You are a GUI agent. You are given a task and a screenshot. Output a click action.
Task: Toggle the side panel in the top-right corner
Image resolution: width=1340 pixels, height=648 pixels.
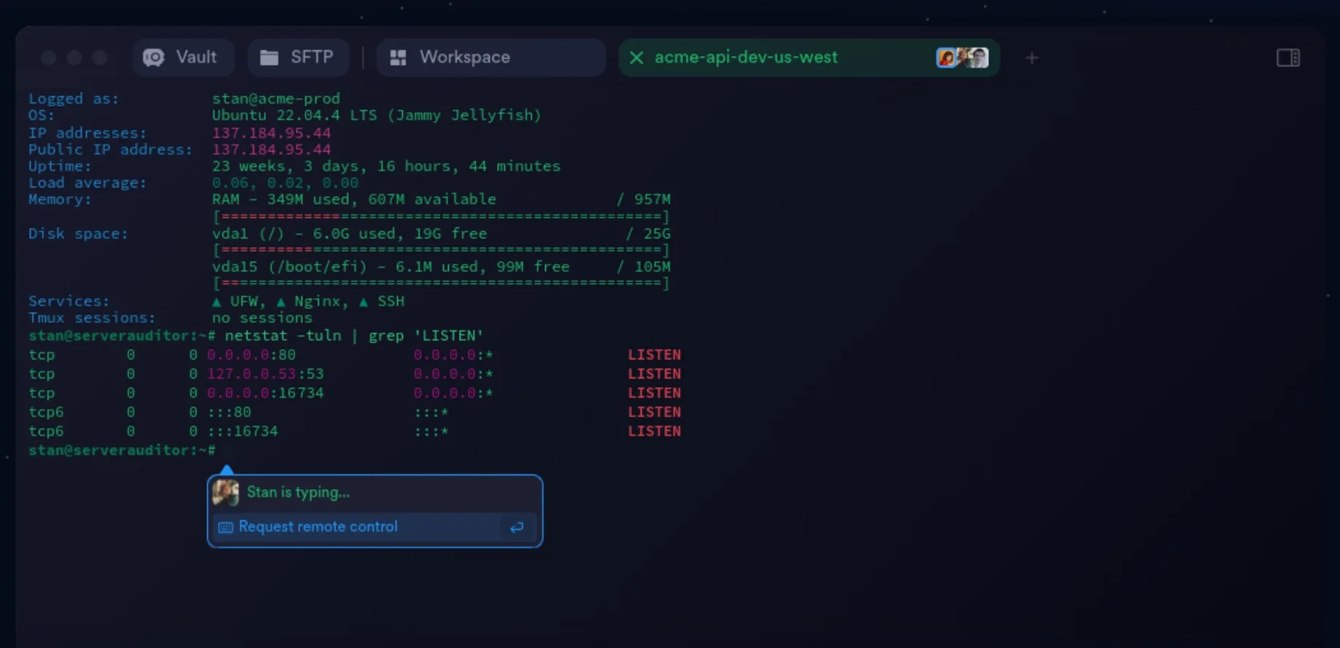pos(1287,58)
